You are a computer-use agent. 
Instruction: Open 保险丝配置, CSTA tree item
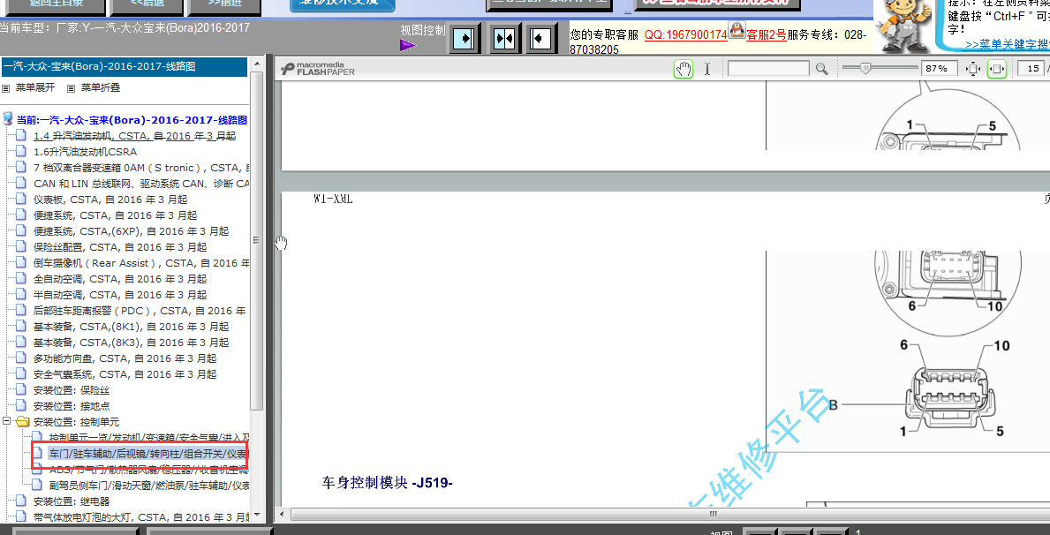click(120, 247)
